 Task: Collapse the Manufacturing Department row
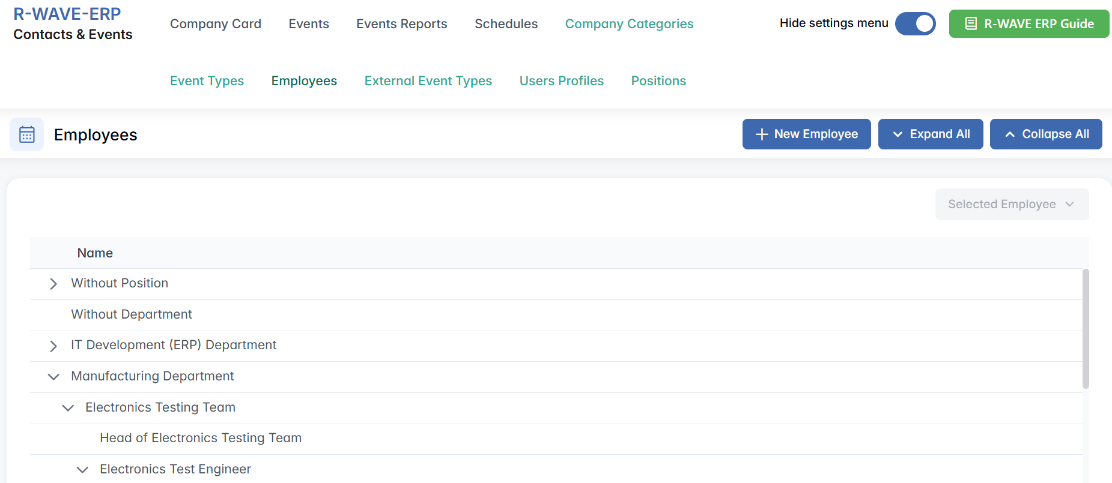53,377
